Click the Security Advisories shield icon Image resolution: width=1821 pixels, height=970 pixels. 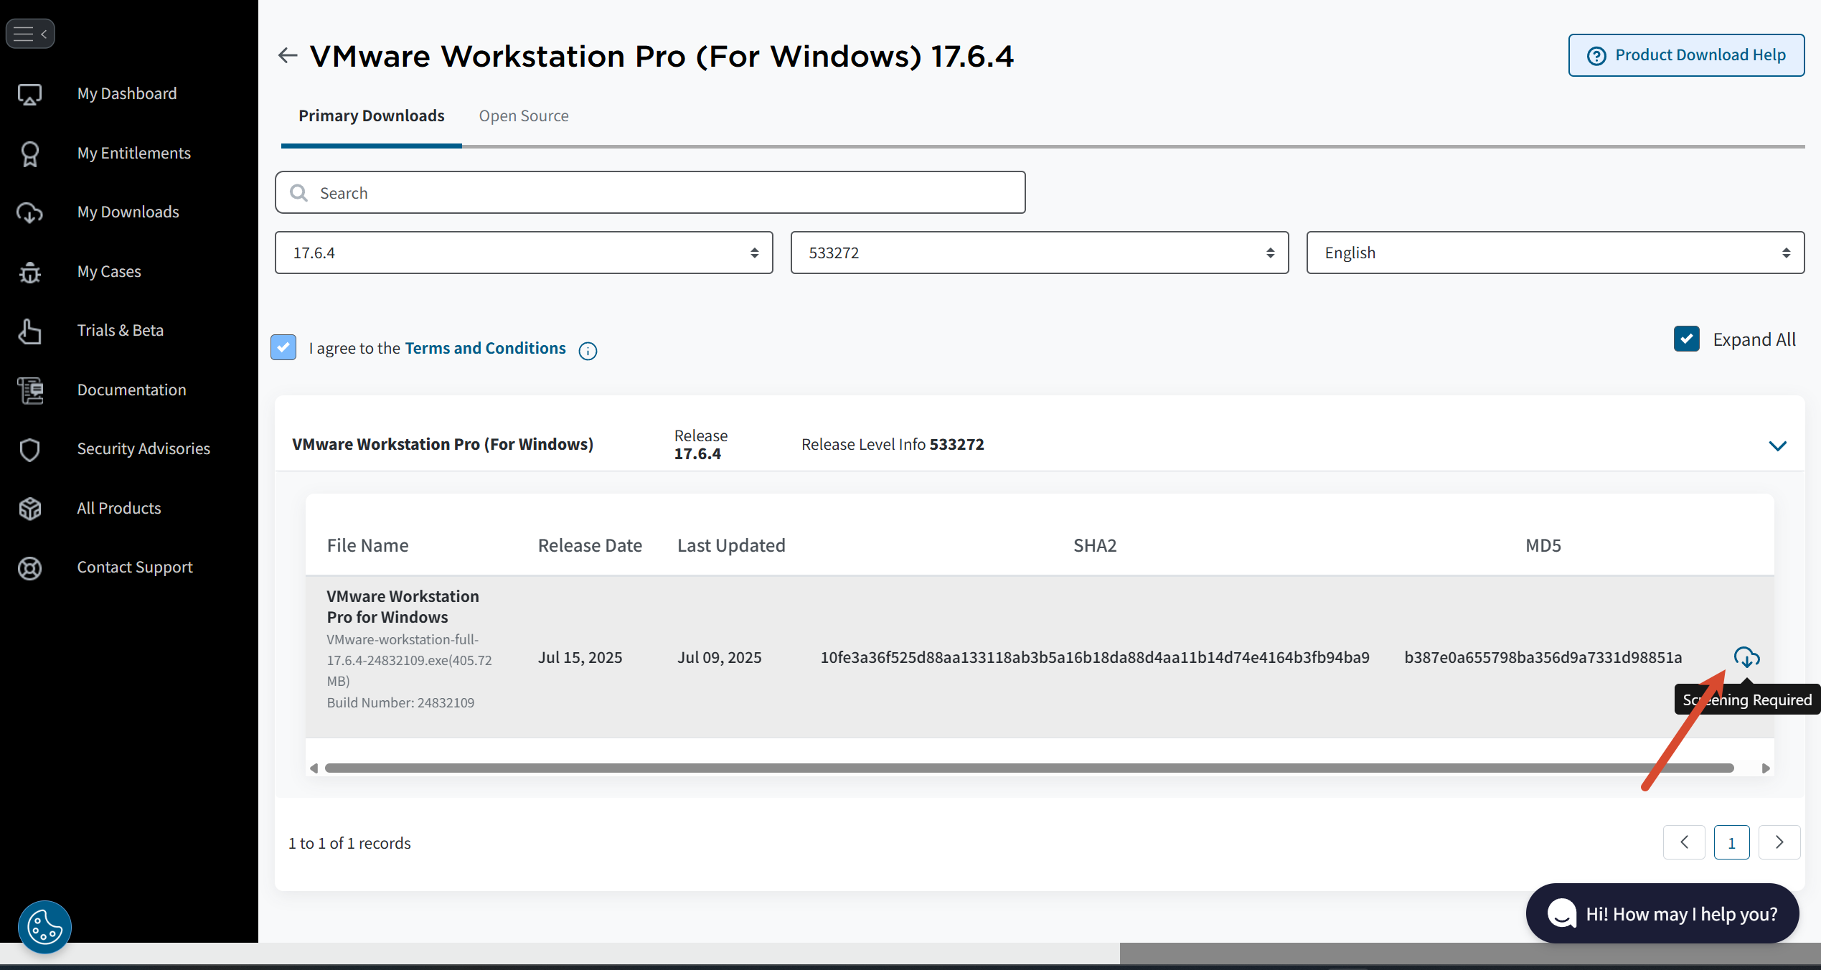click(29, 449)
